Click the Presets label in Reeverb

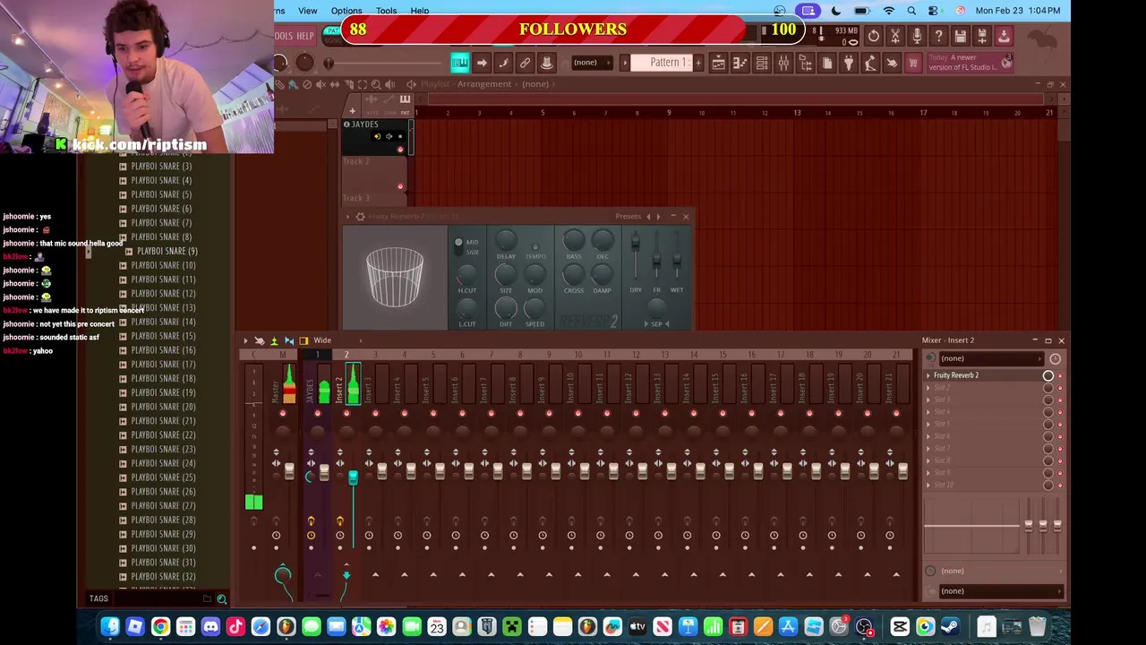[x=628, y=217]
